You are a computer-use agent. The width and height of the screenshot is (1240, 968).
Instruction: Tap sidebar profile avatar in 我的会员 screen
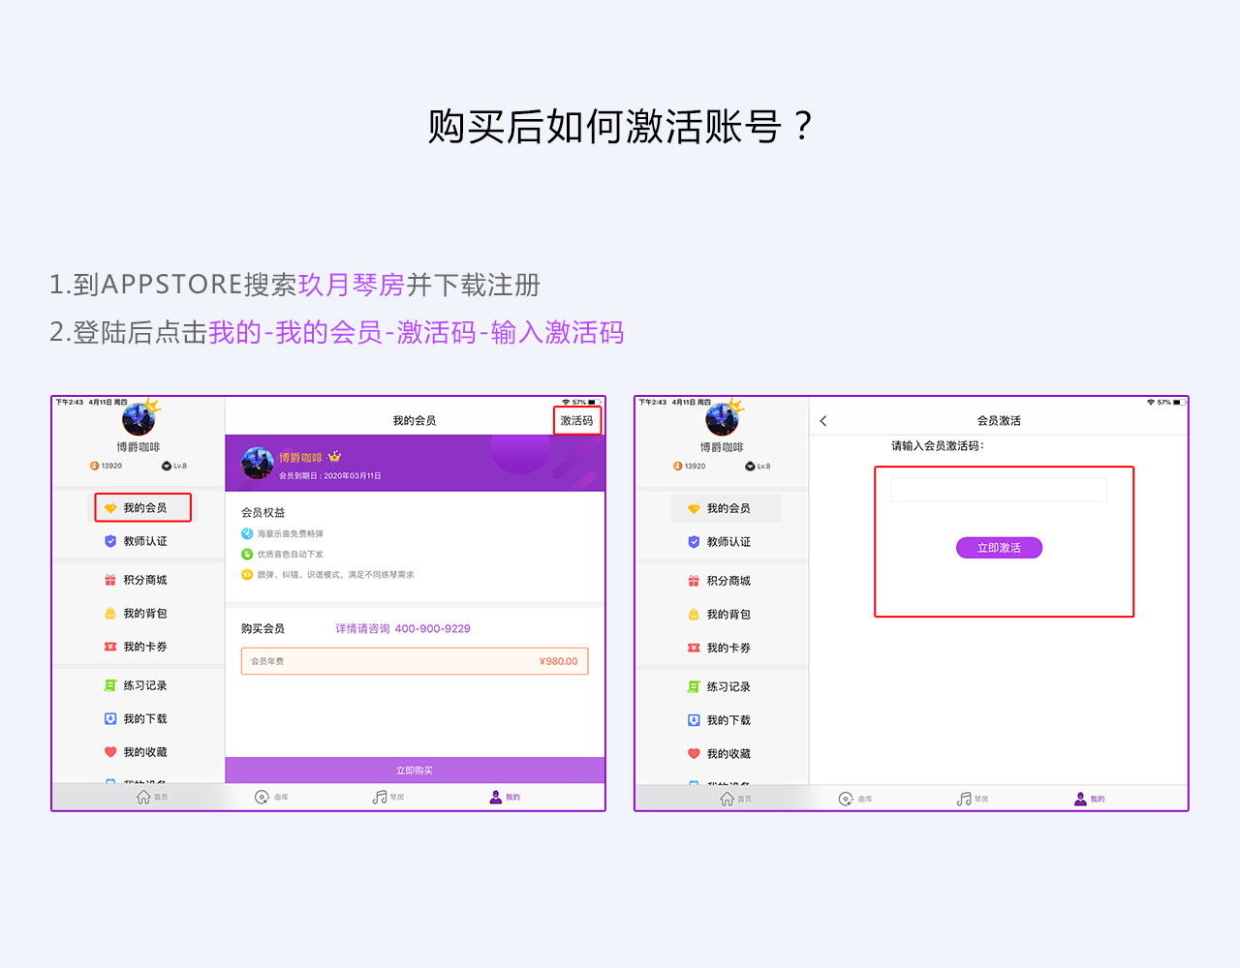pos(139,419)
